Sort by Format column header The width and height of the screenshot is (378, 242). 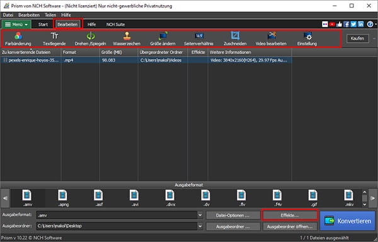coord(80,52)
